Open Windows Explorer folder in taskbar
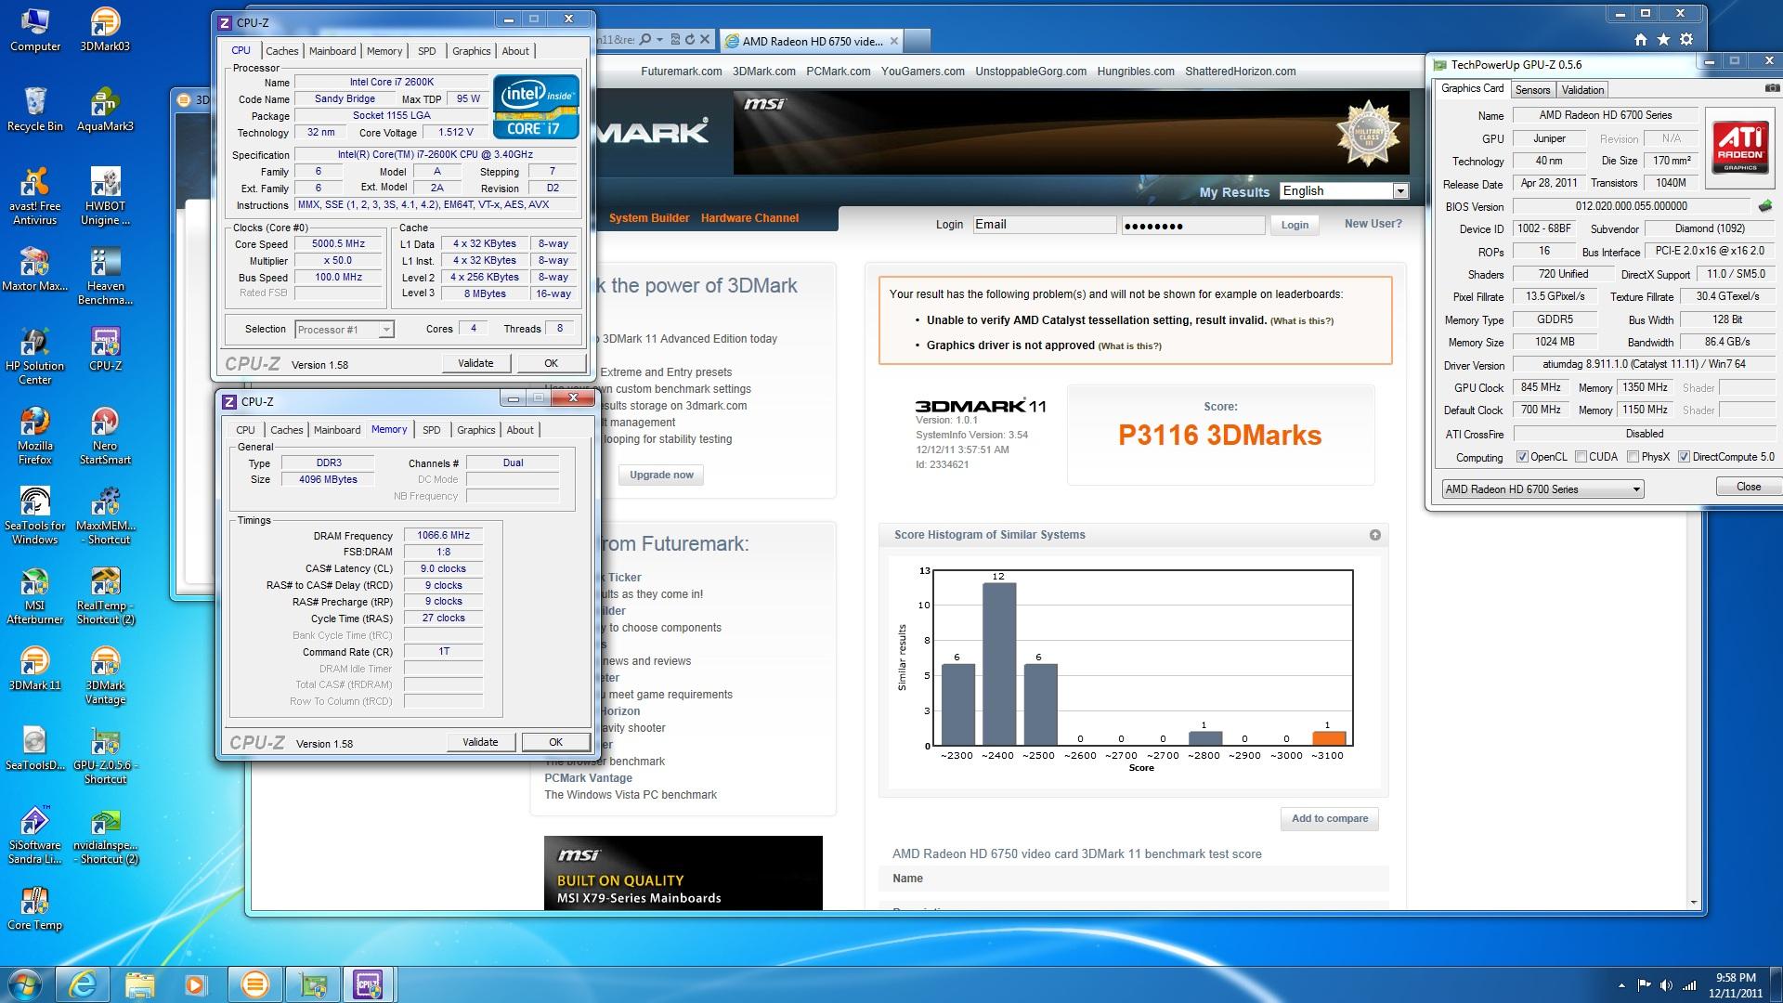Viewport: 1783px width, 1003px height. point(140,983)
